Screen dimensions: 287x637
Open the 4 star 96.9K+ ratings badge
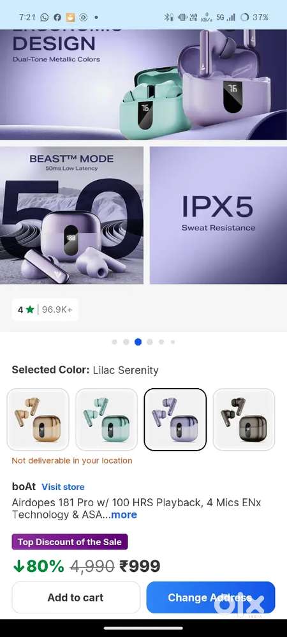coord(45,310)
